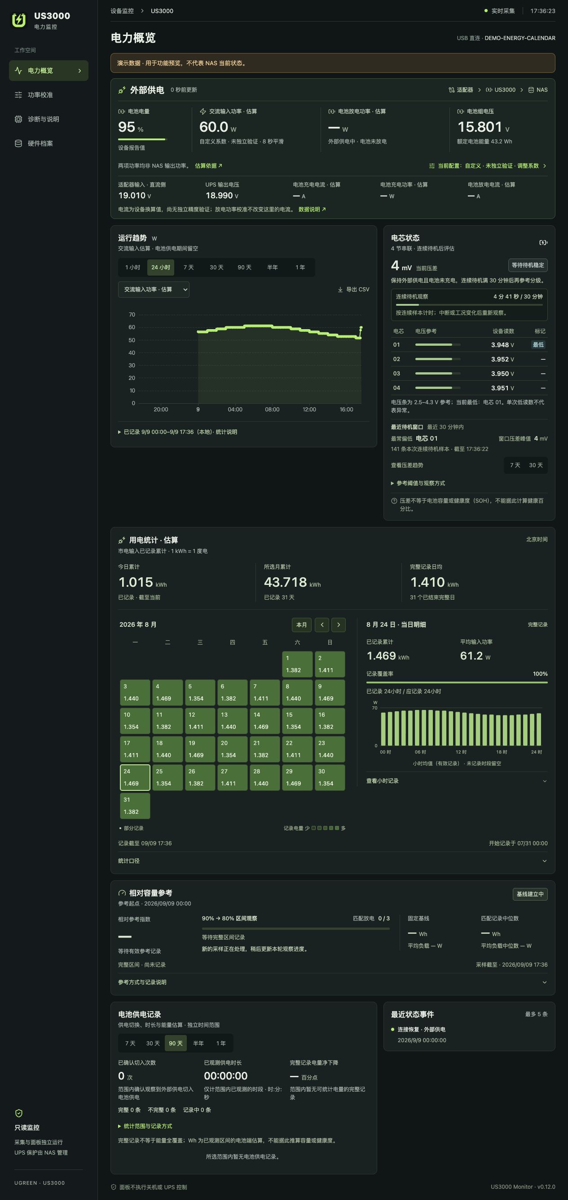568x1200 pixels.
Task: Click the 设备监控 breadcrumb
Action: (x=122, y=11)
